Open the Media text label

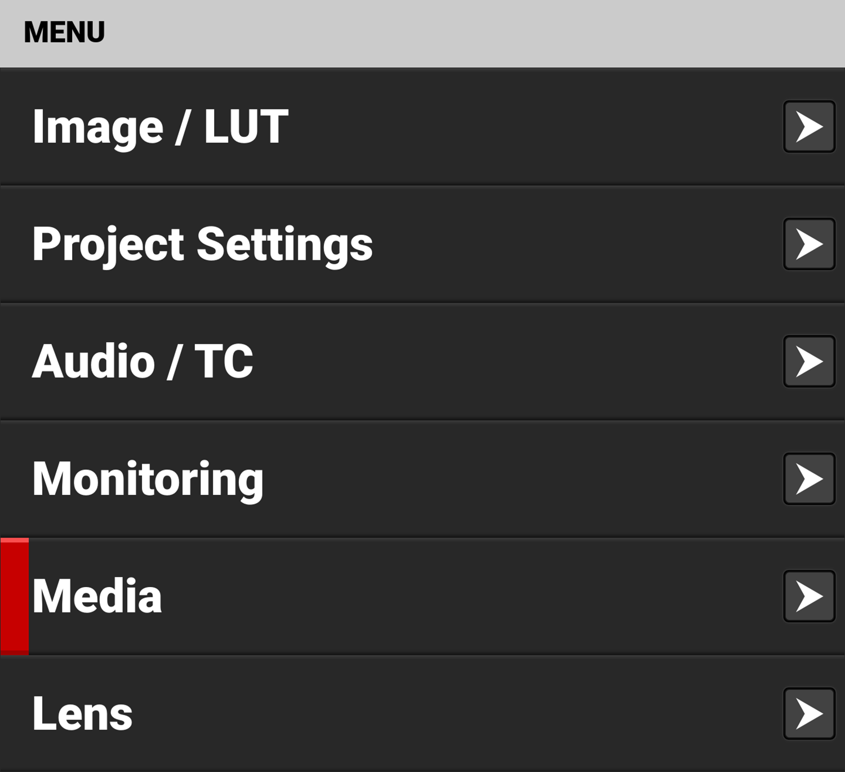pos(97,596)
